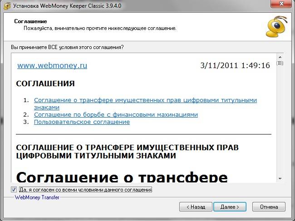Click the WebMoney ant mascot logo

(277, 26)
